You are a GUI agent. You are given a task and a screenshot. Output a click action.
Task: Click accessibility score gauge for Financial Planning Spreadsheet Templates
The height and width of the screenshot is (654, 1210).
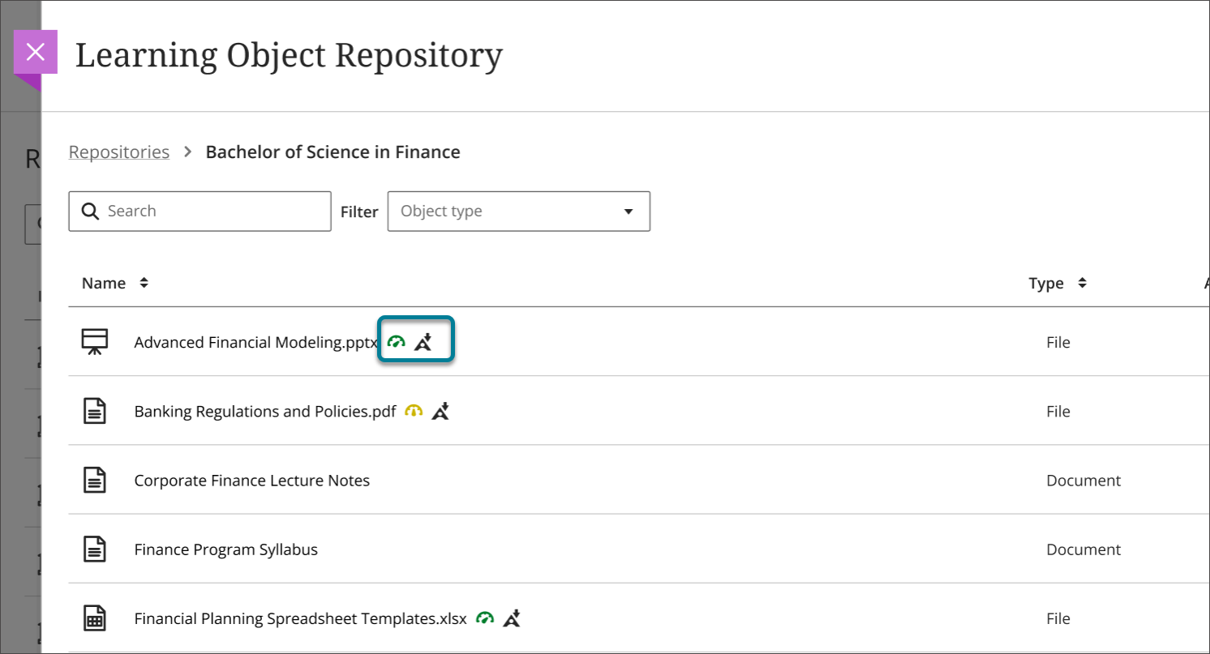coord(485,618)
